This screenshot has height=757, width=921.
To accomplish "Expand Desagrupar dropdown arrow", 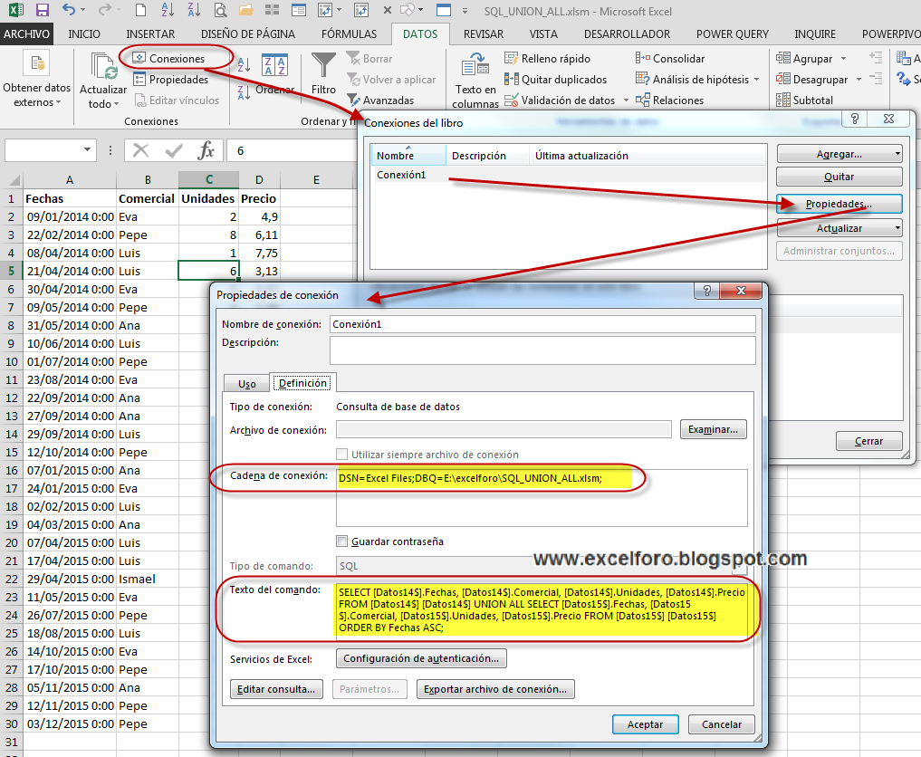I will point(859,80).
